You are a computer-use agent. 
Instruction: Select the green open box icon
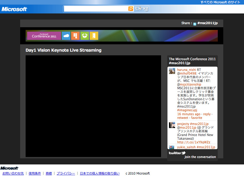pos(85,36)
